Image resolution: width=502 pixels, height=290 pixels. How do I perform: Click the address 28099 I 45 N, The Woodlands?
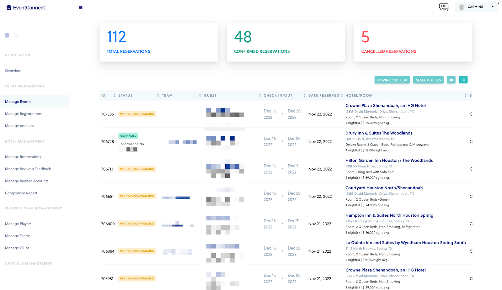tap(370, 139)
